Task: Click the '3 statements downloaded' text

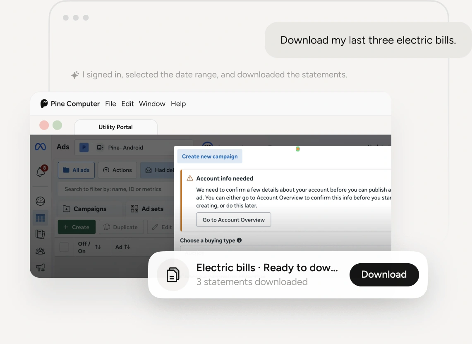Action: click(x=252, y=281)
